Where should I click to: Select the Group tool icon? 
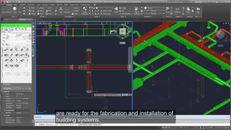coord(167,9)
